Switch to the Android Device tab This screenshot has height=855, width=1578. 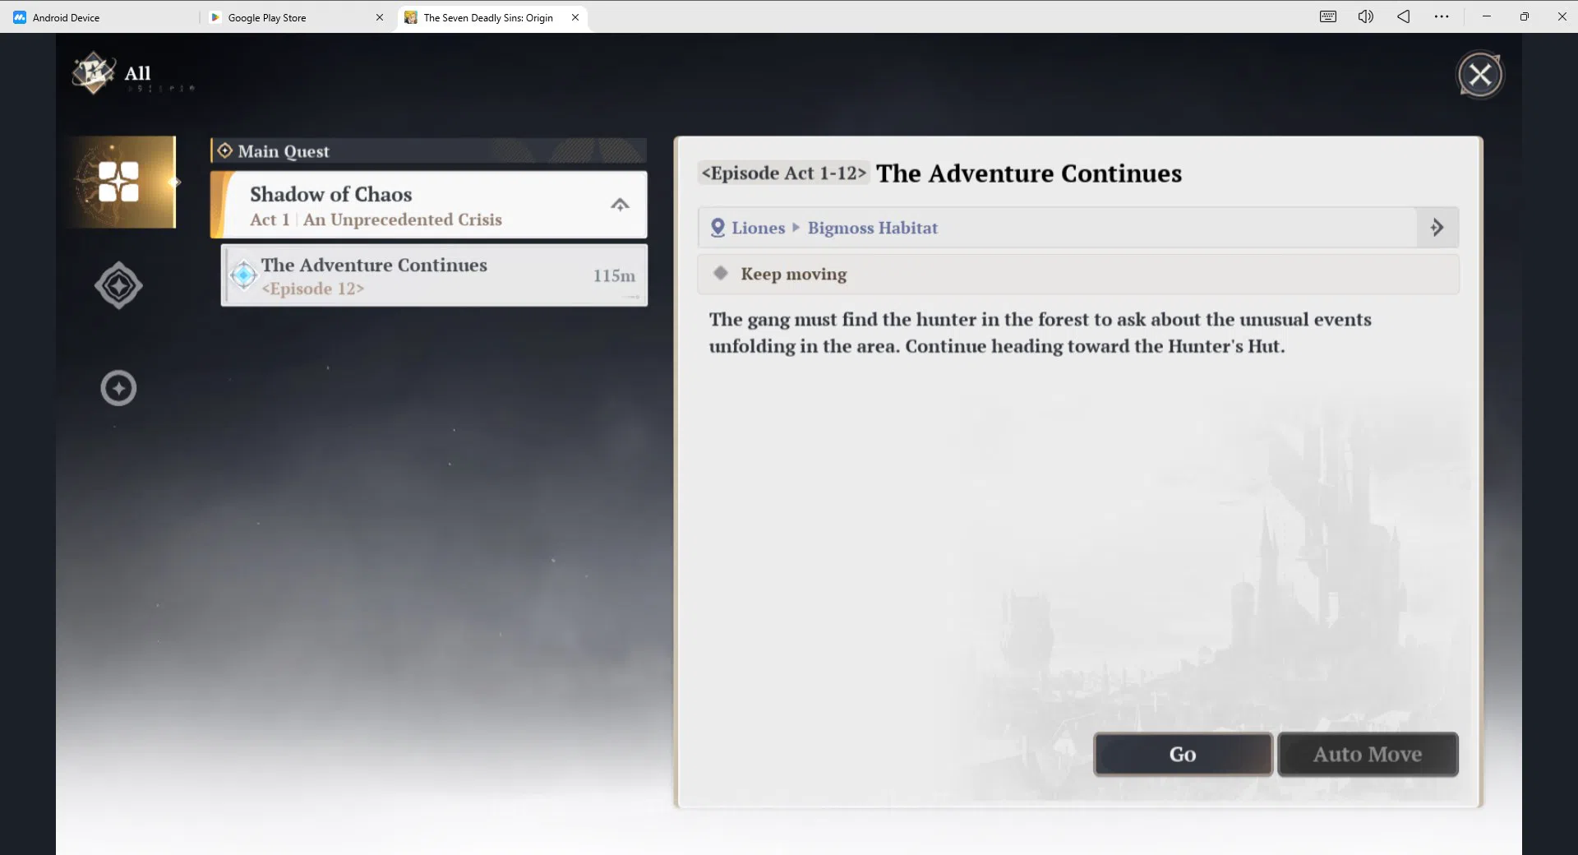point(66,17)
